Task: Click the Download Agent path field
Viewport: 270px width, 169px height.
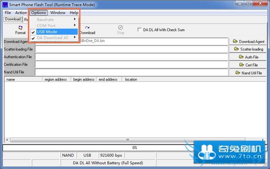Action: point(131,41)
